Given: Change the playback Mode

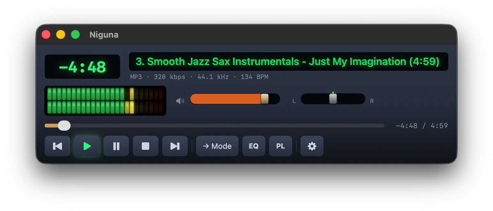Looking at the screenshot, I should (217, 146).
